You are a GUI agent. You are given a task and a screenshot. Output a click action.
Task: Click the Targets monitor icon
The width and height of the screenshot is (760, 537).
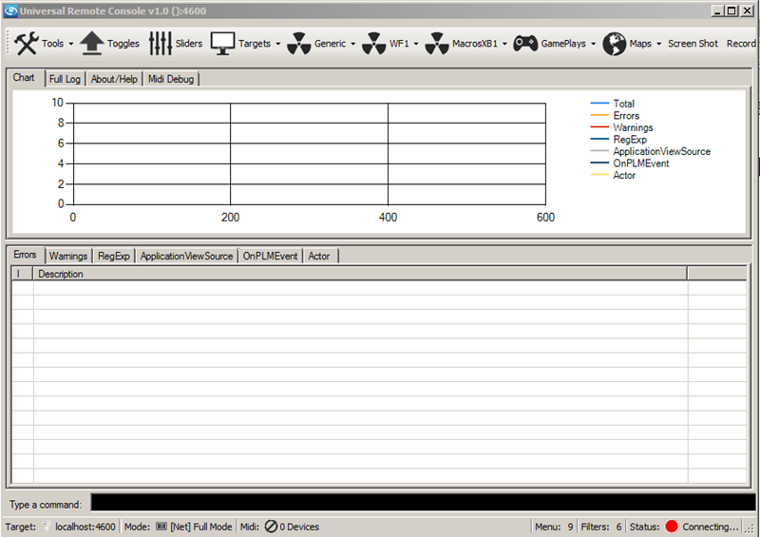(x=222, y=43)
